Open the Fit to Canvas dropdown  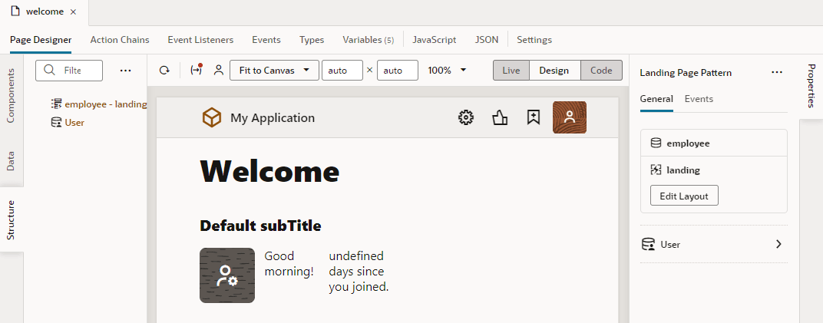coord(275,71)
